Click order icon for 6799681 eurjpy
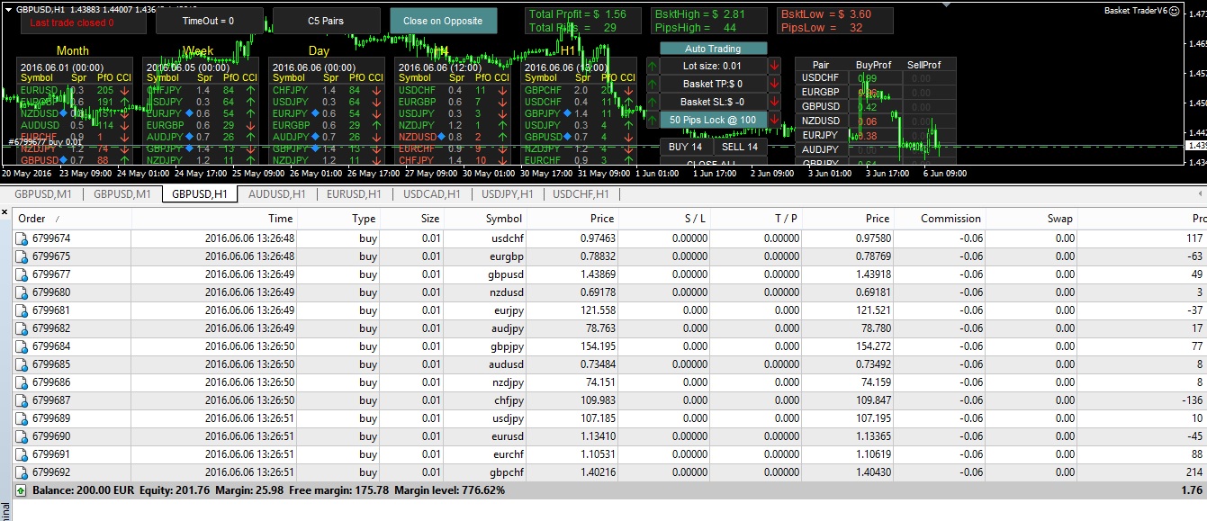The image size is (1207, 521). (x=22, y=310)
